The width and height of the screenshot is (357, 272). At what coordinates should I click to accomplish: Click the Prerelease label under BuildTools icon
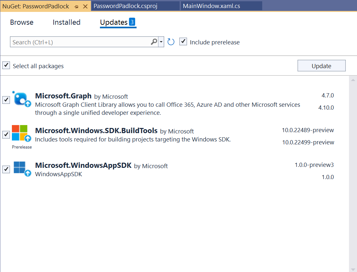22,147
